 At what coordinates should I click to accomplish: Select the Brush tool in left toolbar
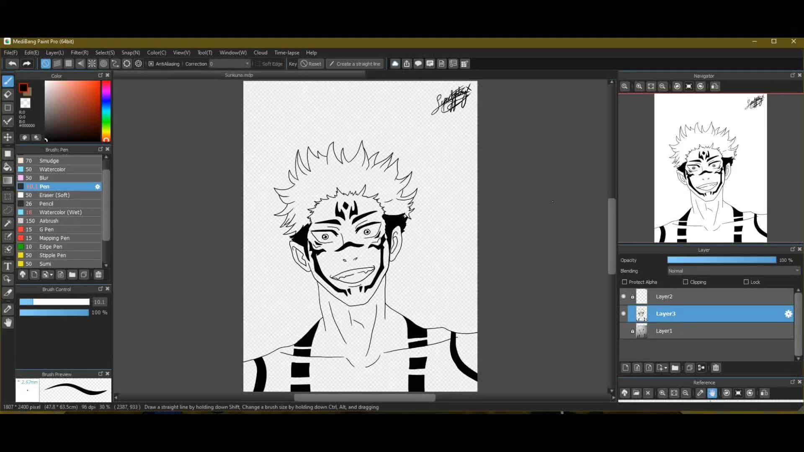pos(8,81)
